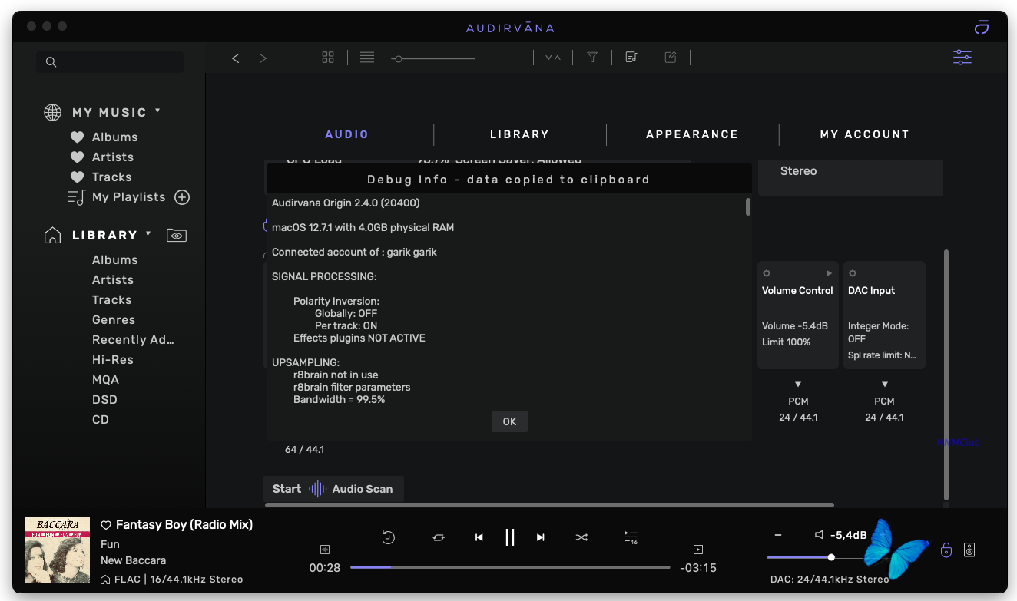Switch to the AUDIO tab
The width and height of the screenshot is (1017, 601).
347,134
